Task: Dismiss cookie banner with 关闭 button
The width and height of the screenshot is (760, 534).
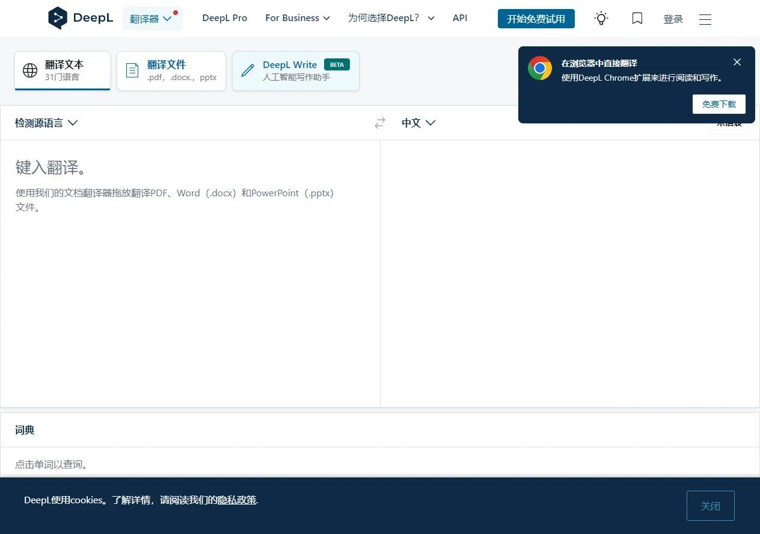Action: click(x=710, y=506)
